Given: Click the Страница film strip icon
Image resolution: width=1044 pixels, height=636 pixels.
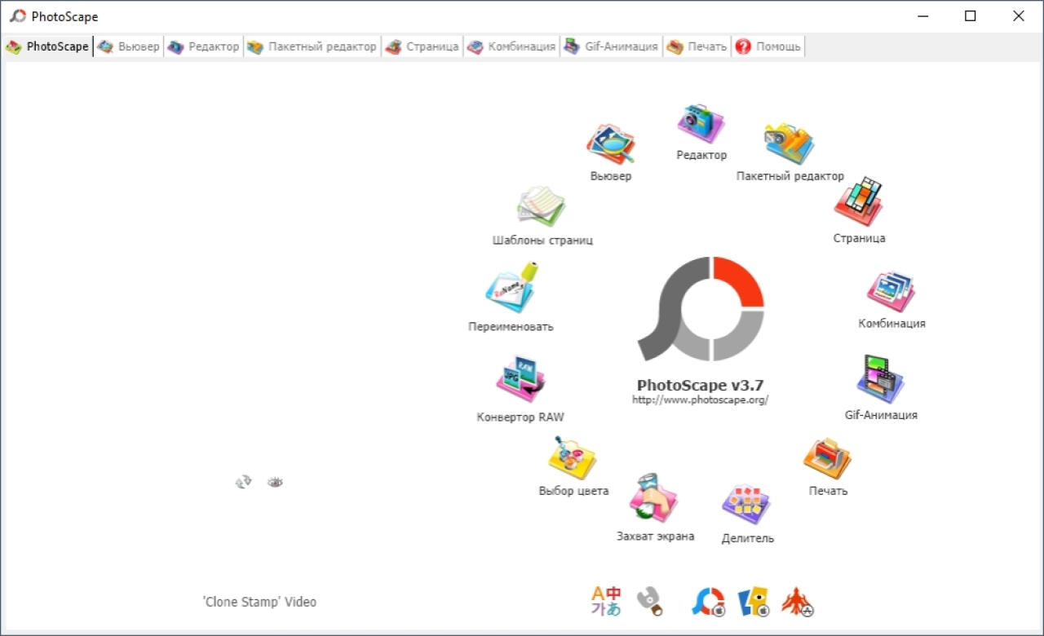Looking at the screenshot, I should (x=859, y=201).
